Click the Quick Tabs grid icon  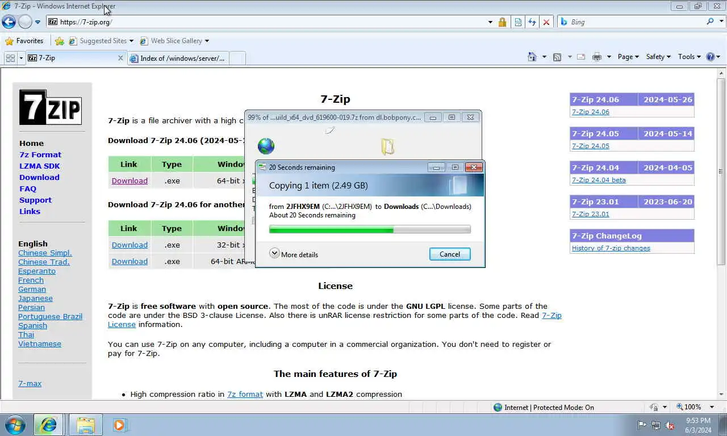pyautogui.click(x=10, y=58)
